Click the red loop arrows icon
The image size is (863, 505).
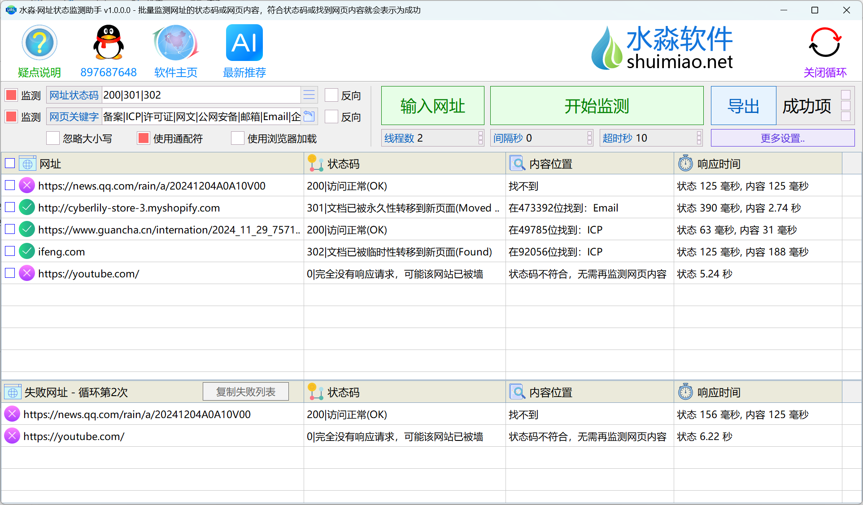825,43
